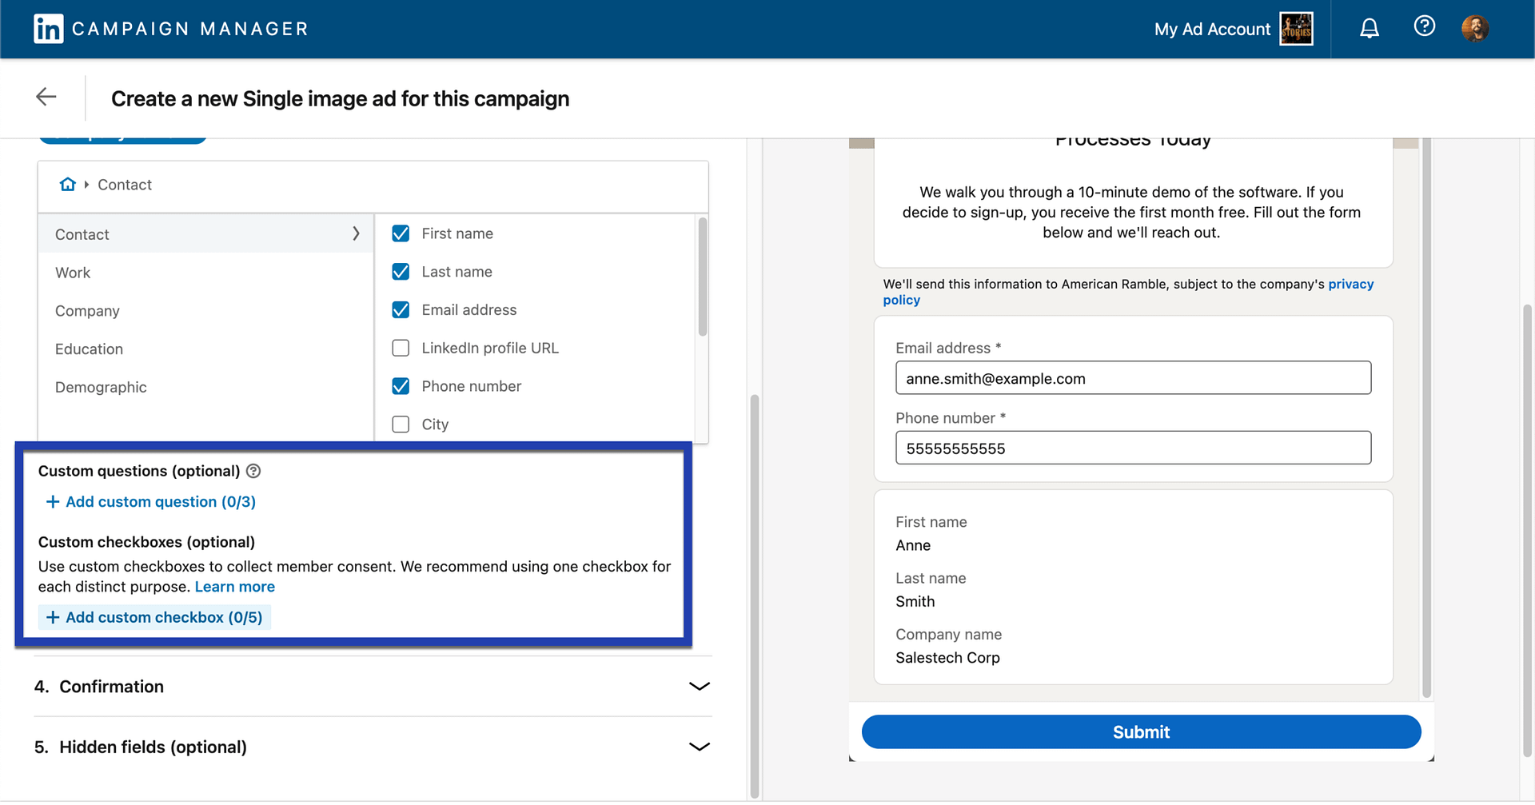Open the notifications bell
1535x805 pixels.
[1370, 29]
